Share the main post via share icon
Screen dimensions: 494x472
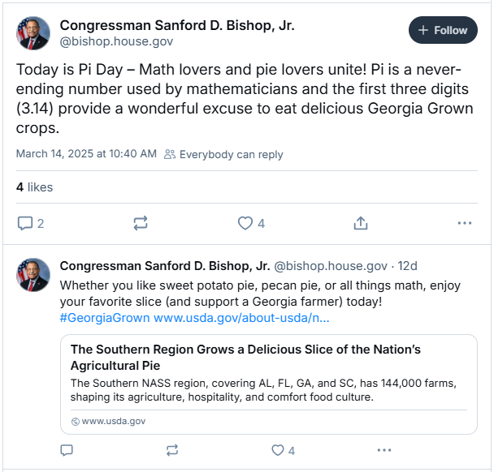361,223
